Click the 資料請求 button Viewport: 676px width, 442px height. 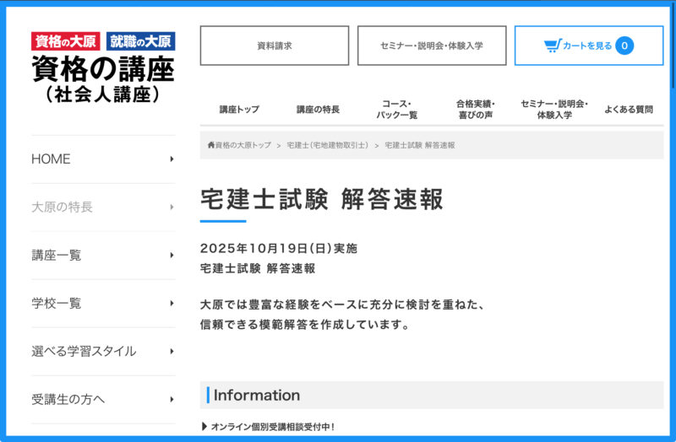pos(274,46)
